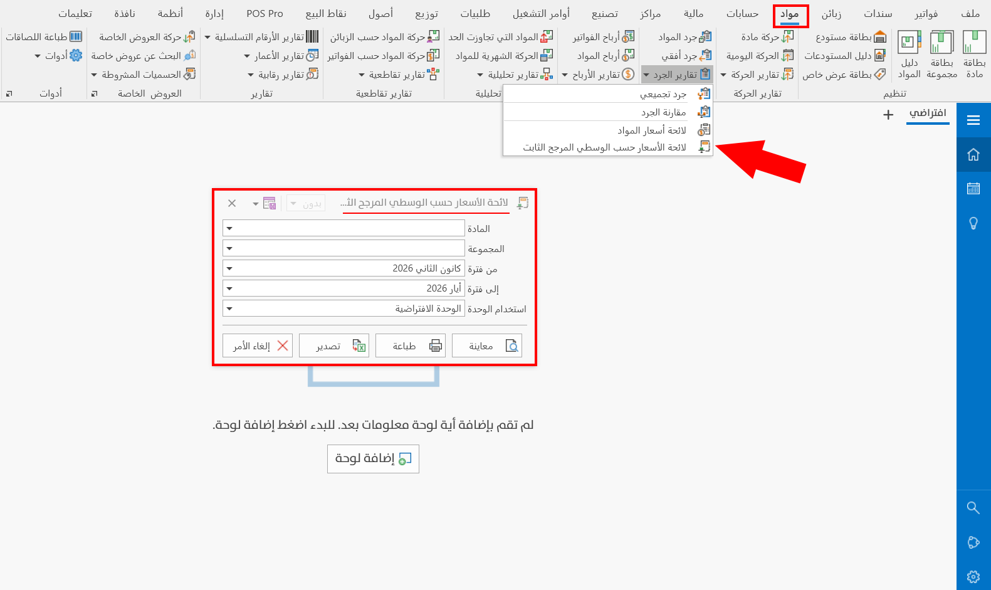The height and width of the screenshot is (590, 991).
Task: Open أرباح المواد item profits report
Action: (x=606, y=56)
